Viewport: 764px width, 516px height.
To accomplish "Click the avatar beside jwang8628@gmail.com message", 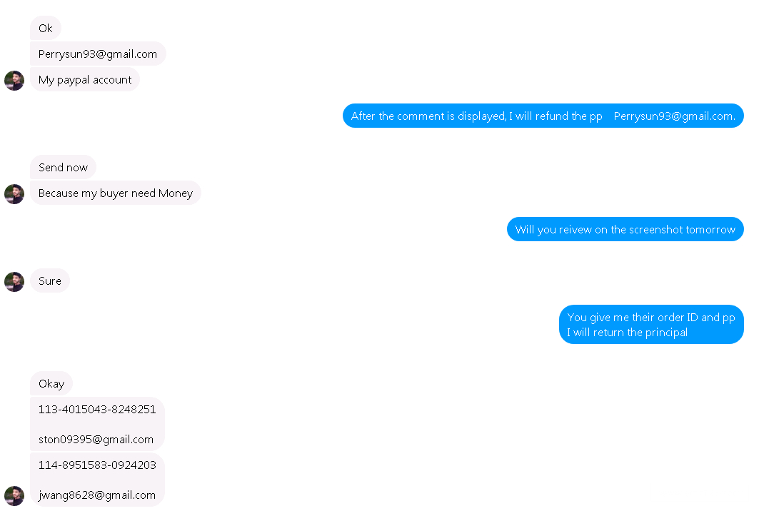I will [14, 496].
